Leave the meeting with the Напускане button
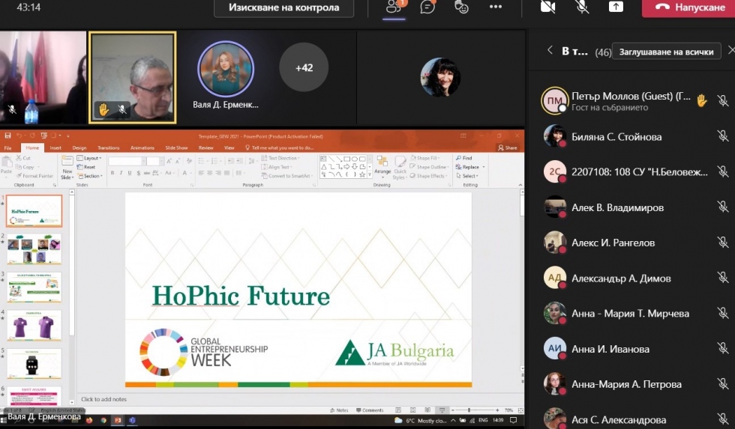The width and height of the screenshot is (735, 429). (x=688, y=7)
